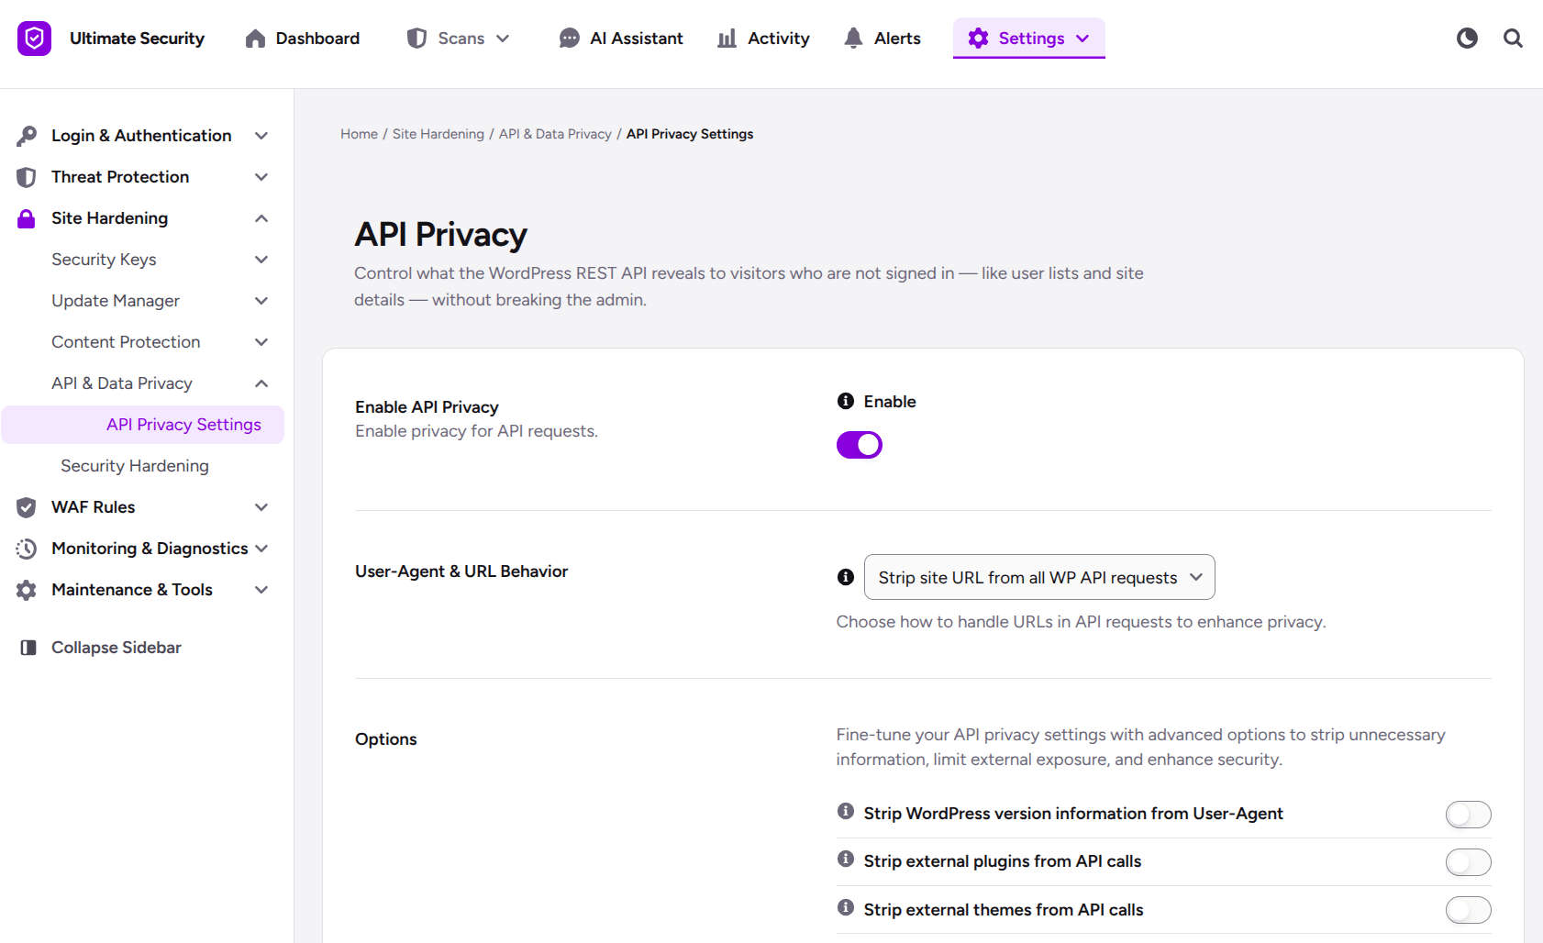Screen dimensions: 1543x943
Task: Go to the Dashboard label
Action: point(317,39)
